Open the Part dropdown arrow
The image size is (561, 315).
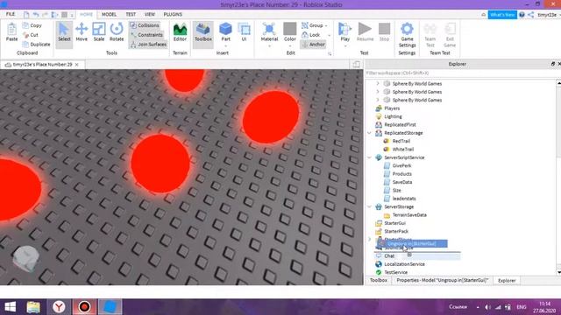(226, 46)
